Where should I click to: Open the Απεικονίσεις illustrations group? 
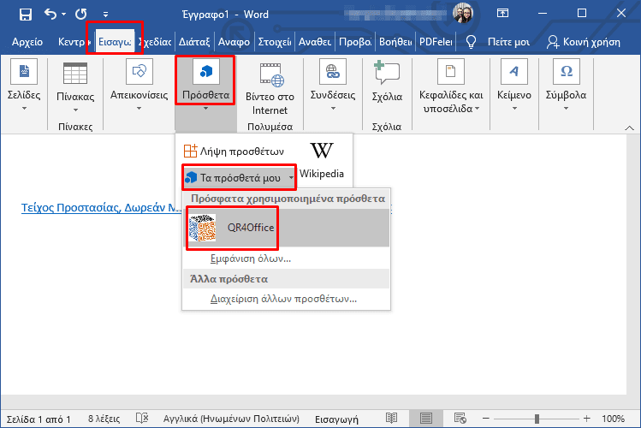coord(139,85)
